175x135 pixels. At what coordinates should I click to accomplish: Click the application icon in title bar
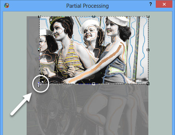pos(7,6)
